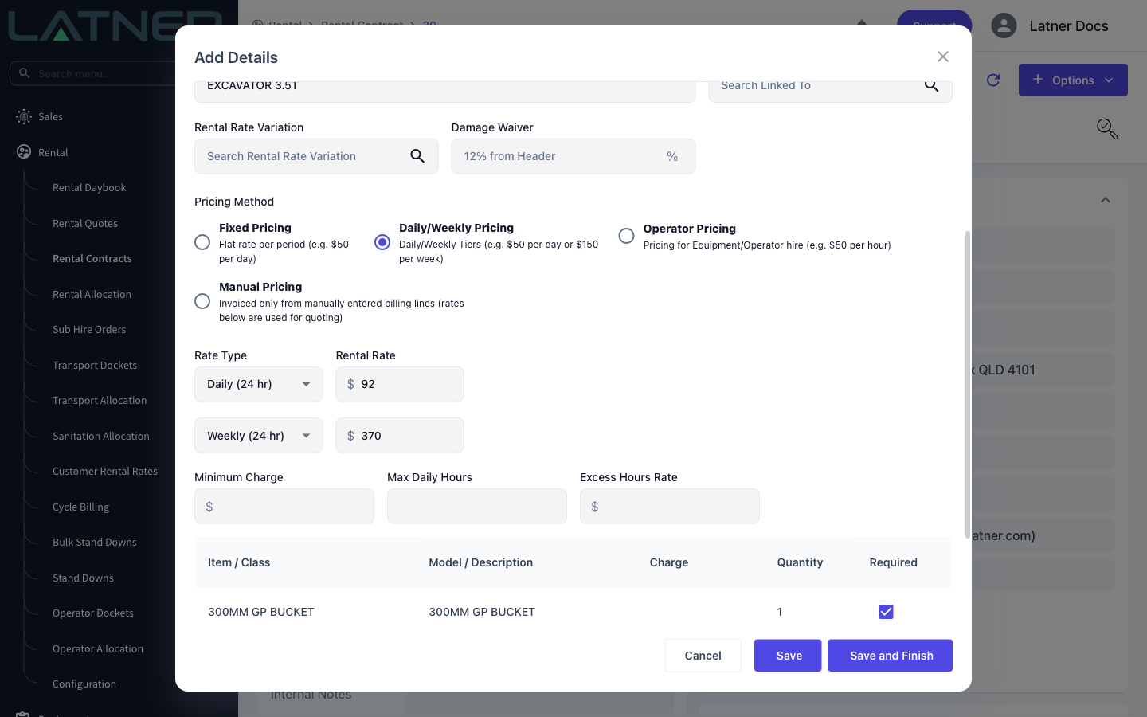The image size is (1147, 717).
Task: Click Save and Finish
Action: click(x=891, y=656)
